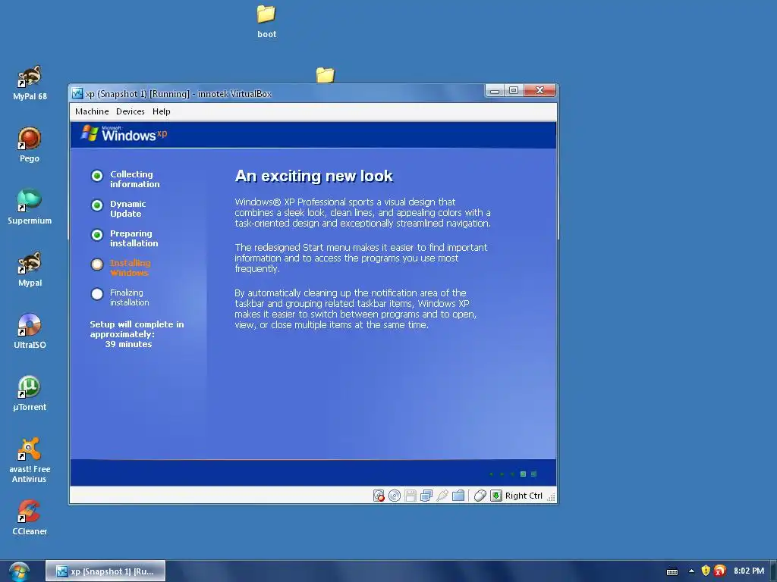Click the taskbar clock showing 8:02 PM

(749, 571)
